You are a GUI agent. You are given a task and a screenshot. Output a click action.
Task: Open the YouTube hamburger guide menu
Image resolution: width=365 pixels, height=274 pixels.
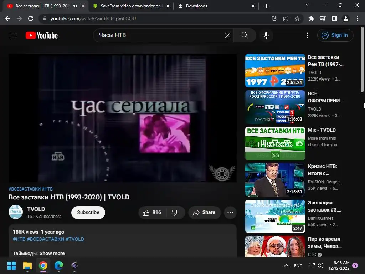pos(13,35)
